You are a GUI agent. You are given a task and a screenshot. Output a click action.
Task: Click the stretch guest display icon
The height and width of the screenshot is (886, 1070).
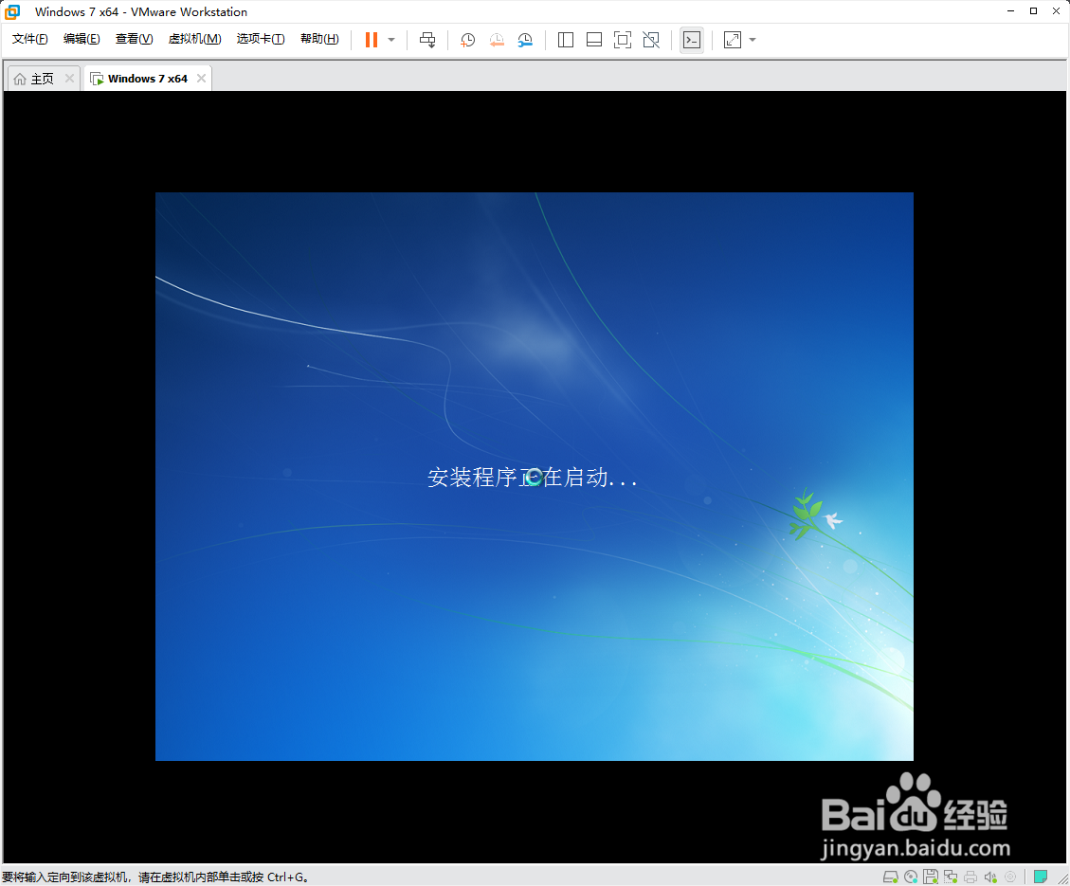point(733,40)
